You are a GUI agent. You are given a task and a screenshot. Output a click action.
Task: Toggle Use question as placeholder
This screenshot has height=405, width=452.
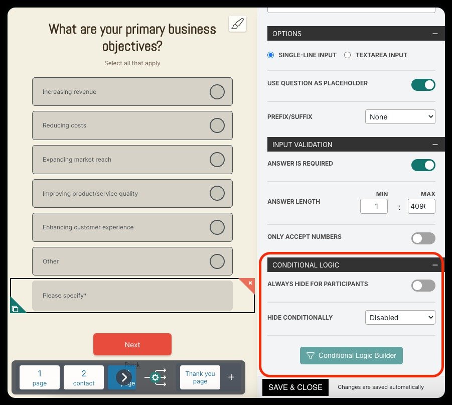(423, 85)
